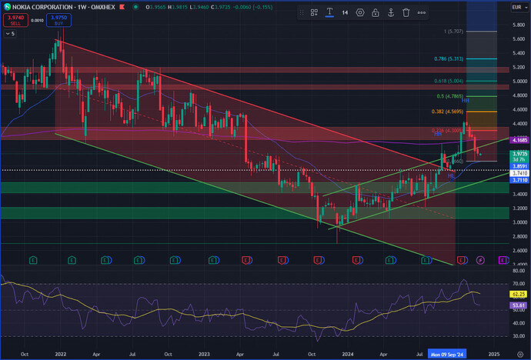Screen dimensions: 531x360
Task: Open the text color T tool
Action: click(x=329, y=13)
